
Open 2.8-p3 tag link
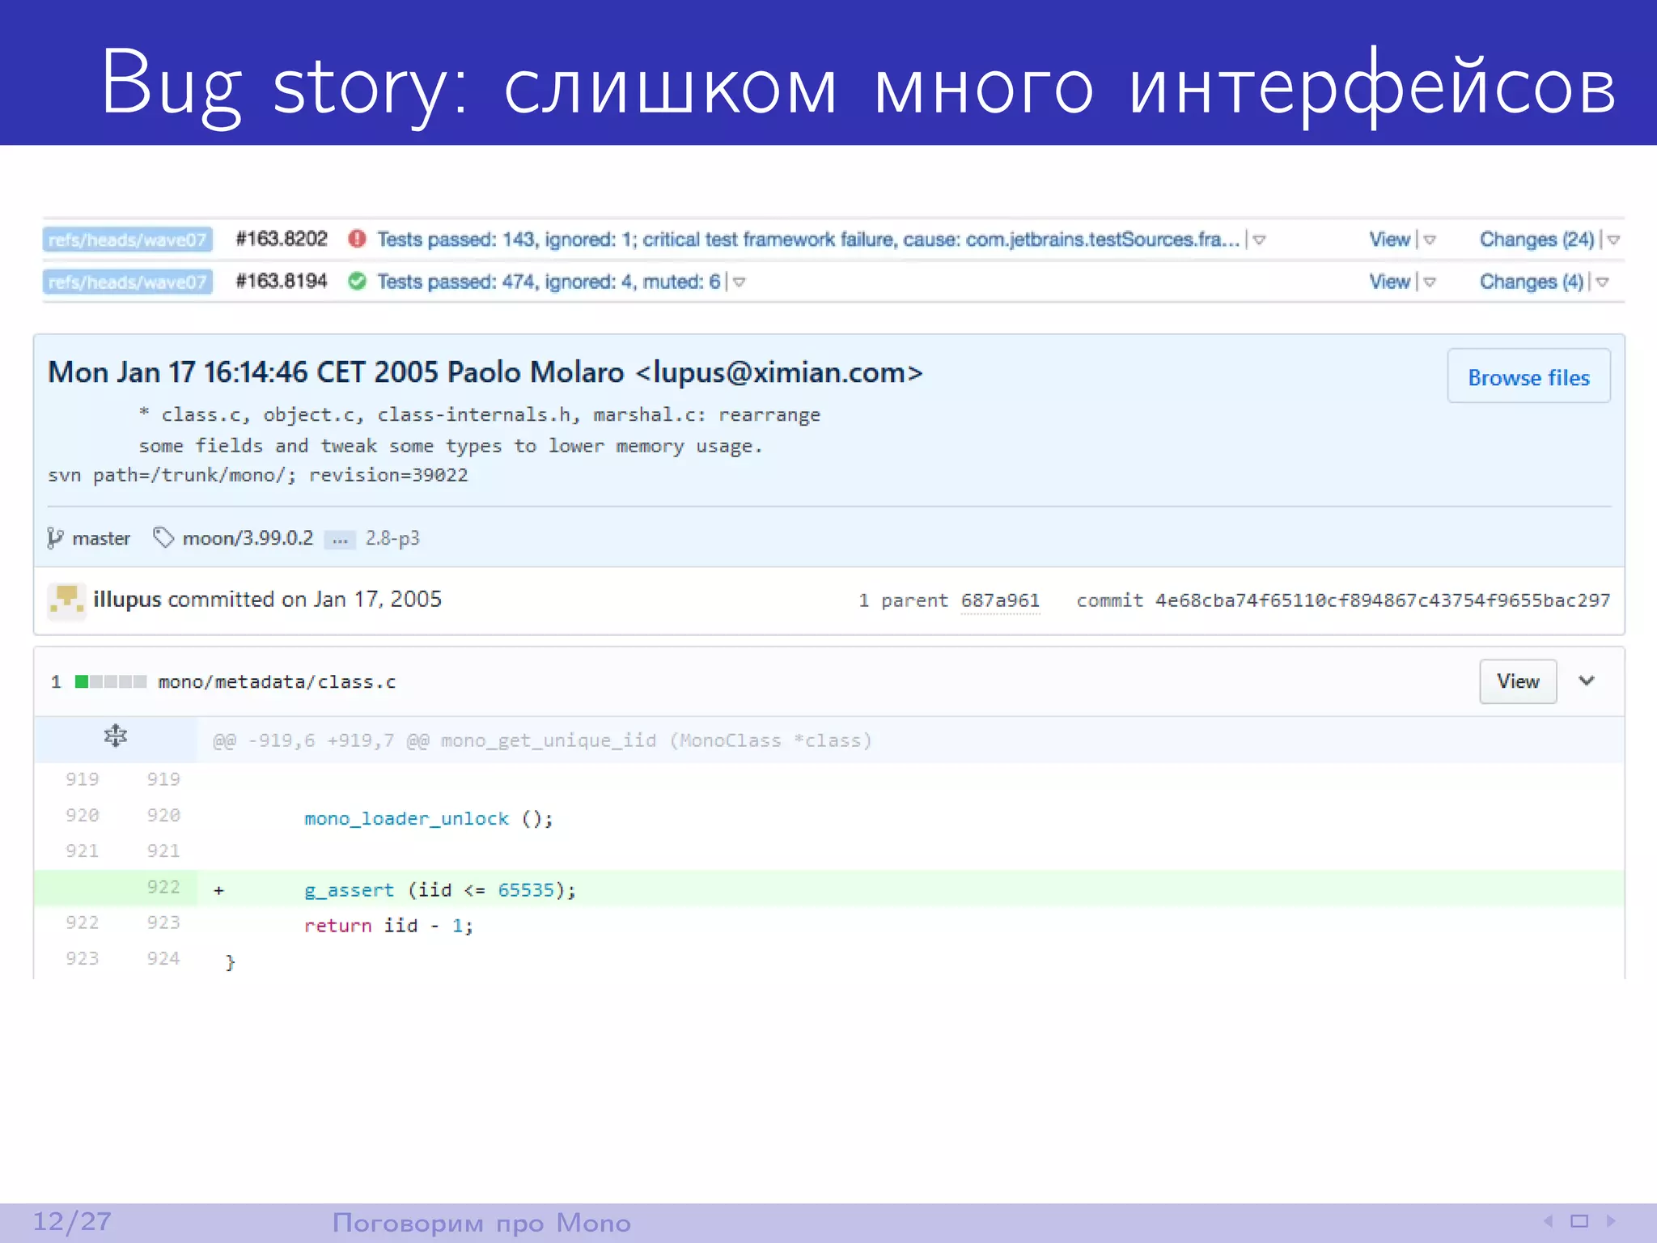392,538
